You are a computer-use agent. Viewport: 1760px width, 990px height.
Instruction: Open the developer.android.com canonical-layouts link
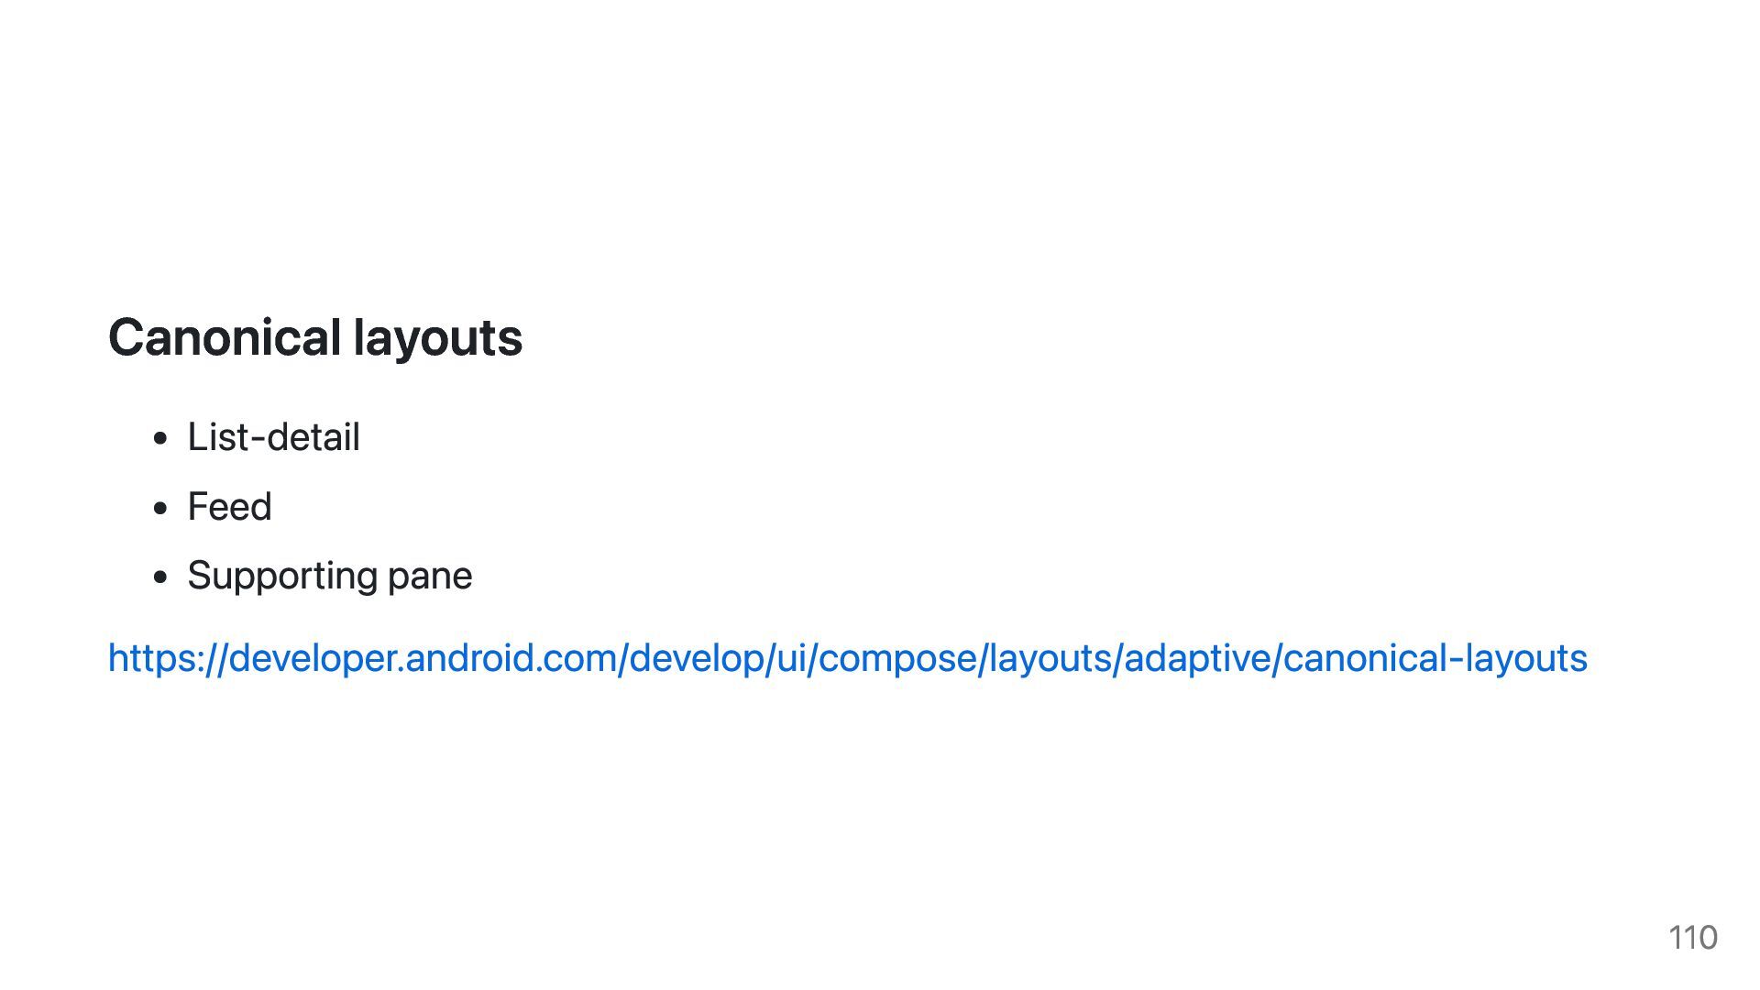(848, 658)
